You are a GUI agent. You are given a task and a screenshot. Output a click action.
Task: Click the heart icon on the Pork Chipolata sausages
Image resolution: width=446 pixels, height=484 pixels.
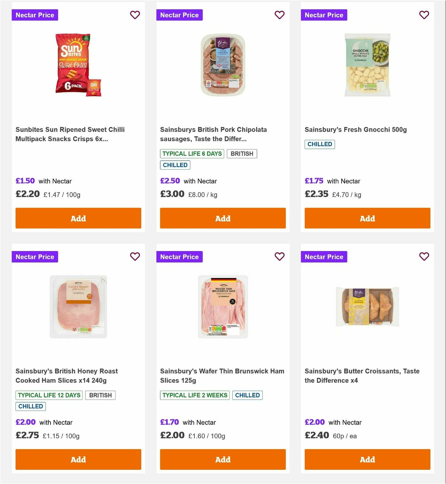pyautogui.click(x=279, y=15)
